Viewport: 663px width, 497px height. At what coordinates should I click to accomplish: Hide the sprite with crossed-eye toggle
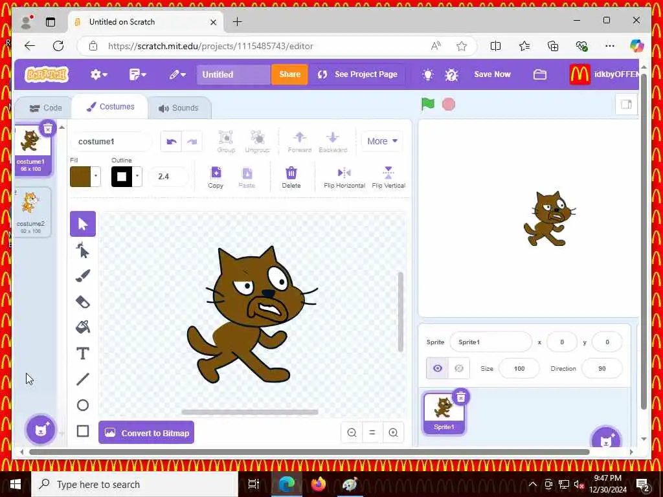point(459,368)
